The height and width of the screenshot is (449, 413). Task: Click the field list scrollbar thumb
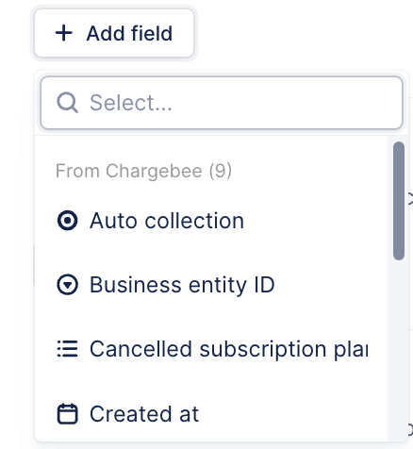tap(399, 201)
